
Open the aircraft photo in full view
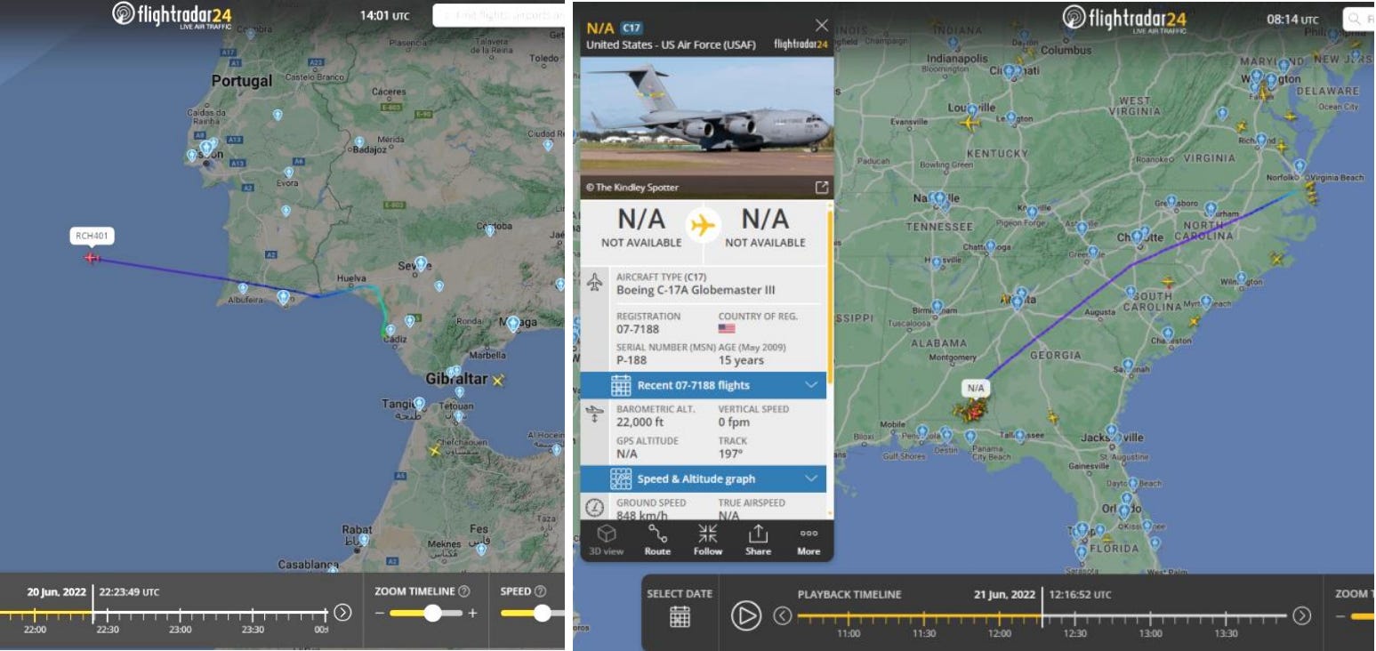(x=821, y=188)
